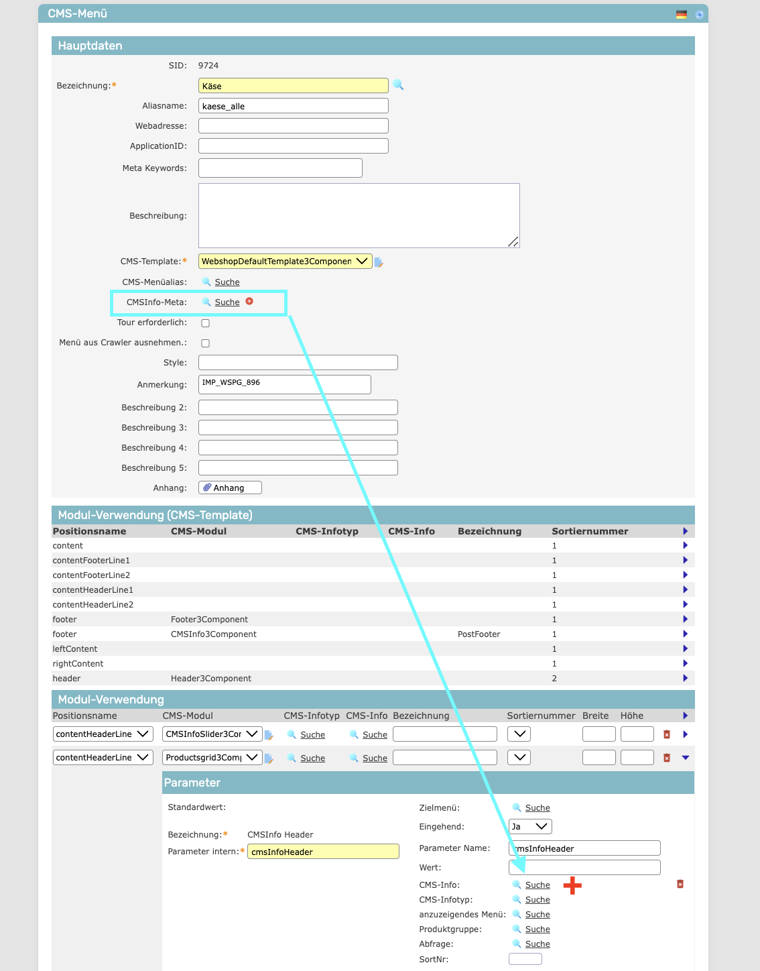
Task: Click the Suche link for CMS-Menüalias
Action: [x=227, y=282]
